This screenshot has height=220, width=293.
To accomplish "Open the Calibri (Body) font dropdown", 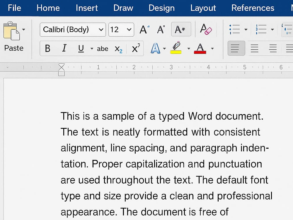I will click(x=73, y=30).
